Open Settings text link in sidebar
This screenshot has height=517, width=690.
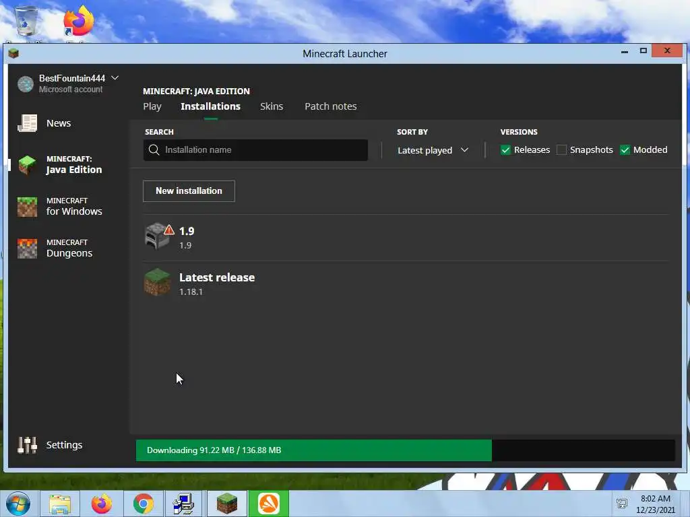click(x=64, y=445)
